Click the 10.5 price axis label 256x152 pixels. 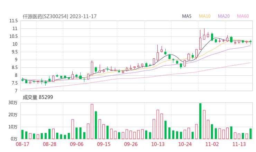(x=13, y=36)
